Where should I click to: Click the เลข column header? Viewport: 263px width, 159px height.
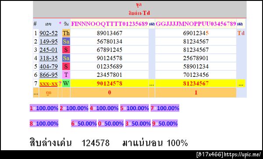48,24
